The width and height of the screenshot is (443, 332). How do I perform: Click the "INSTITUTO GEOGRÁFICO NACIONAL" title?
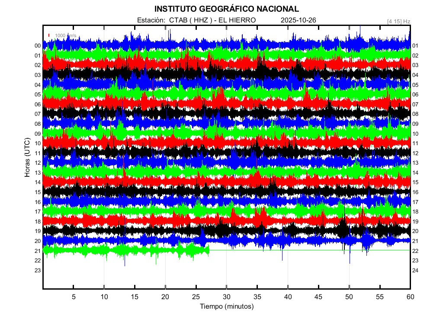coord(226,9)
